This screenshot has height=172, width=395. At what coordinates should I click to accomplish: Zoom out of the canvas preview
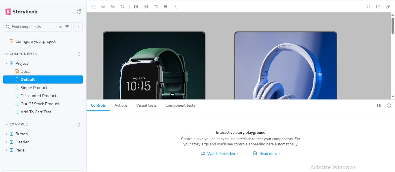(x=113, y=6)
